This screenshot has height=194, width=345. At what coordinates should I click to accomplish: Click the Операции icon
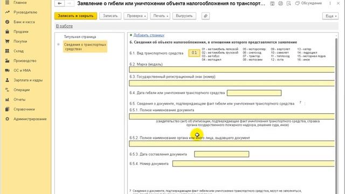(x=7, y=90)
